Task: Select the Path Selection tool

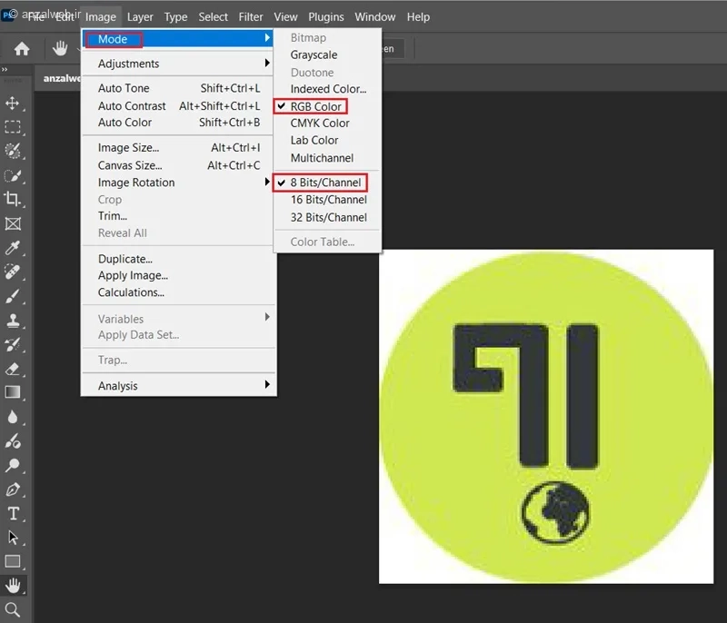Action: coord(13,538)
